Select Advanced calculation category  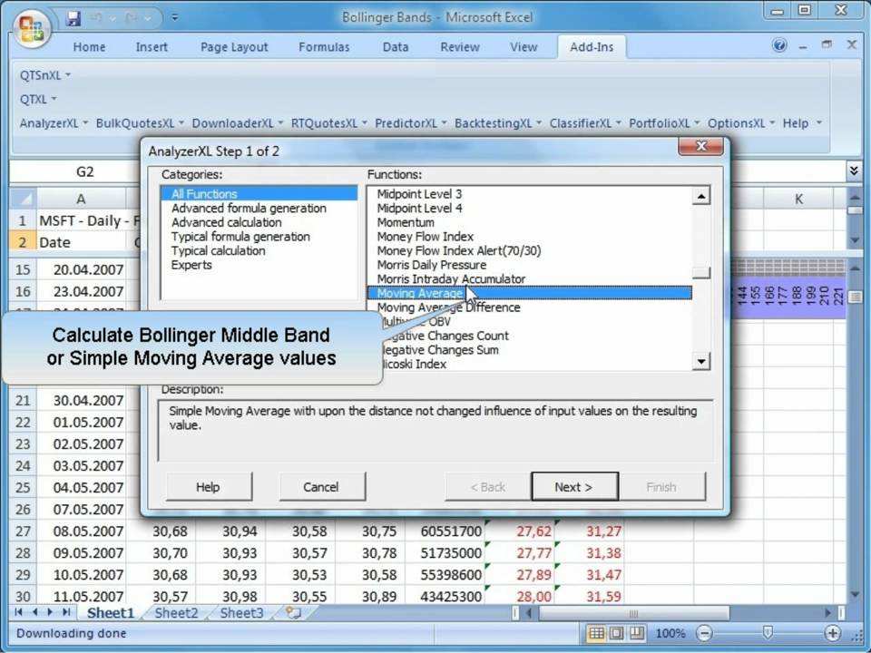(226, 222)
